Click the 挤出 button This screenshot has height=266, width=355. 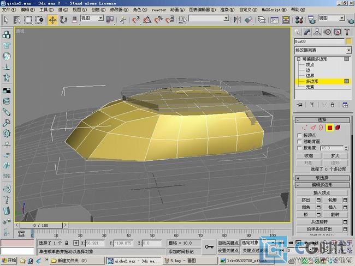(x=306, y=200)
